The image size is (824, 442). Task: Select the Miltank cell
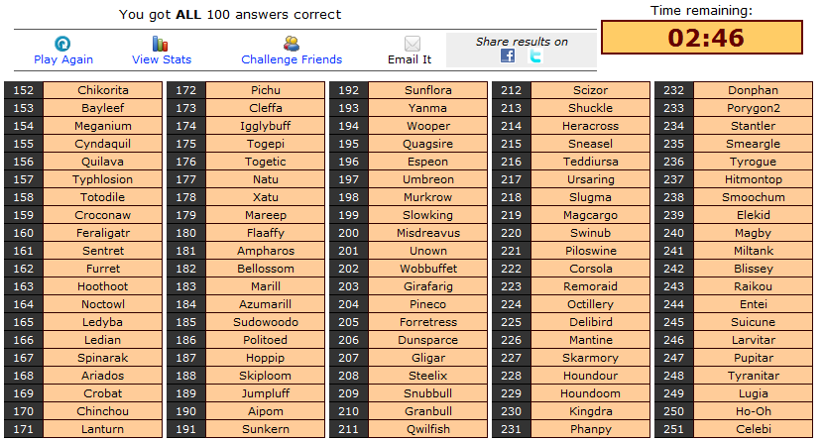[x=753, y=251]
